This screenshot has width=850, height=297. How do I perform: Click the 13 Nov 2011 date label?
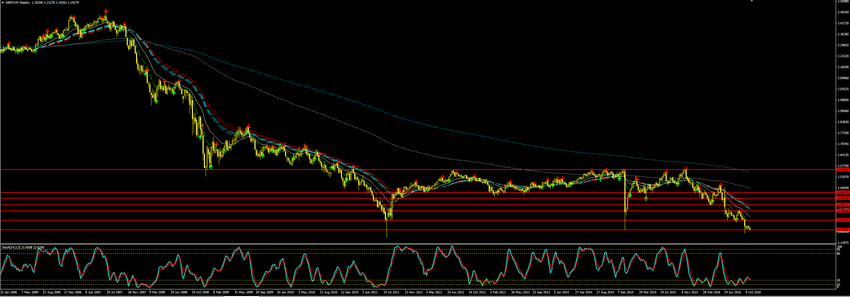click(x=414, y=292)
